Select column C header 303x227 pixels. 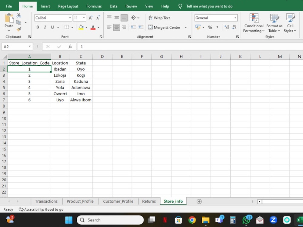tap(81, 57)
